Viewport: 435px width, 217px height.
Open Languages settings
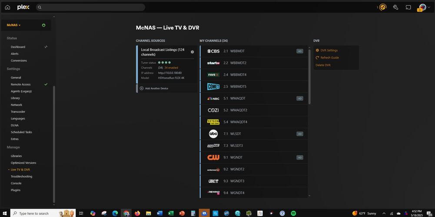tap(18, 118)
